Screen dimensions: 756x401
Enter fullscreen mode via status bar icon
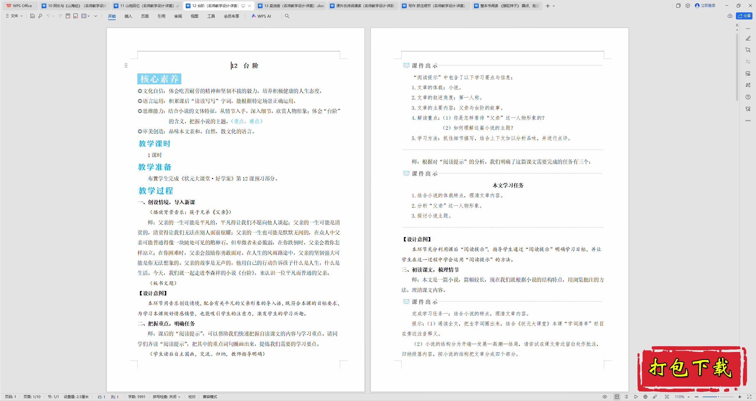pos(749,397)
